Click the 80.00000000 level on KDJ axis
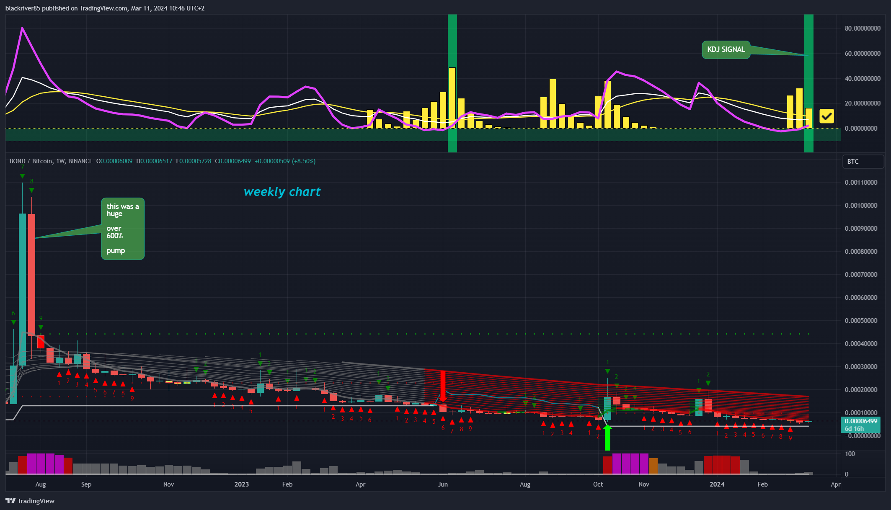 [863, 28]
